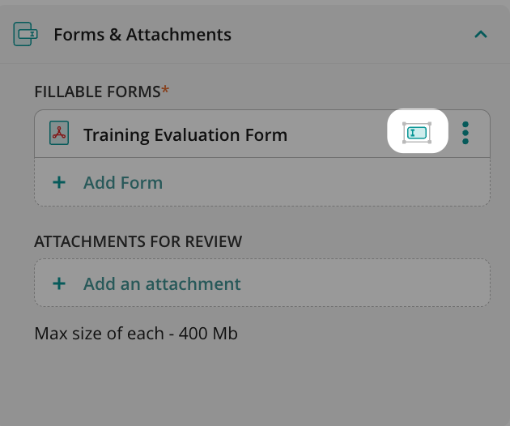This screenshot has height=426, width=510.
Task: Open three-dot menu for Training Evaluation Form
Action: 465,133
